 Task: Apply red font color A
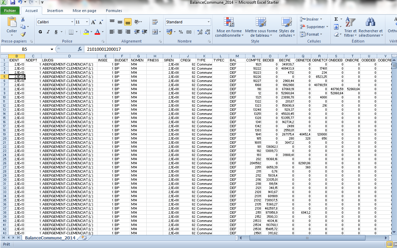coord(97,32)
